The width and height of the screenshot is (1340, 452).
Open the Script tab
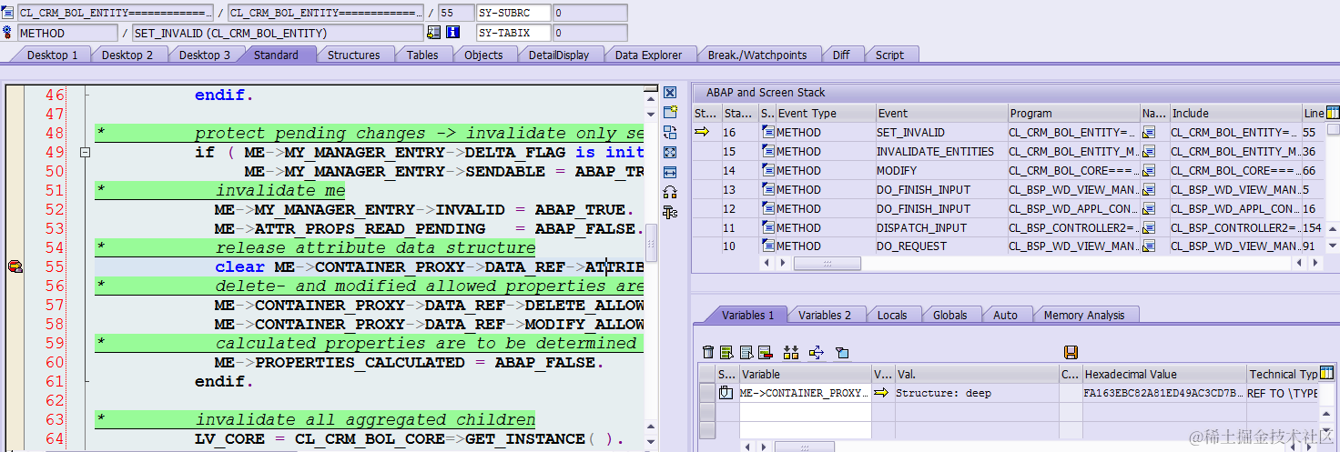pyautogui.click(x=889, y=55)
